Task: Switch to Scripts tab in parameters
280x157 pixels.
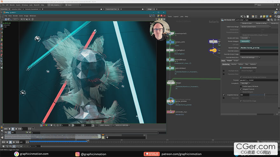Action: 236,61
